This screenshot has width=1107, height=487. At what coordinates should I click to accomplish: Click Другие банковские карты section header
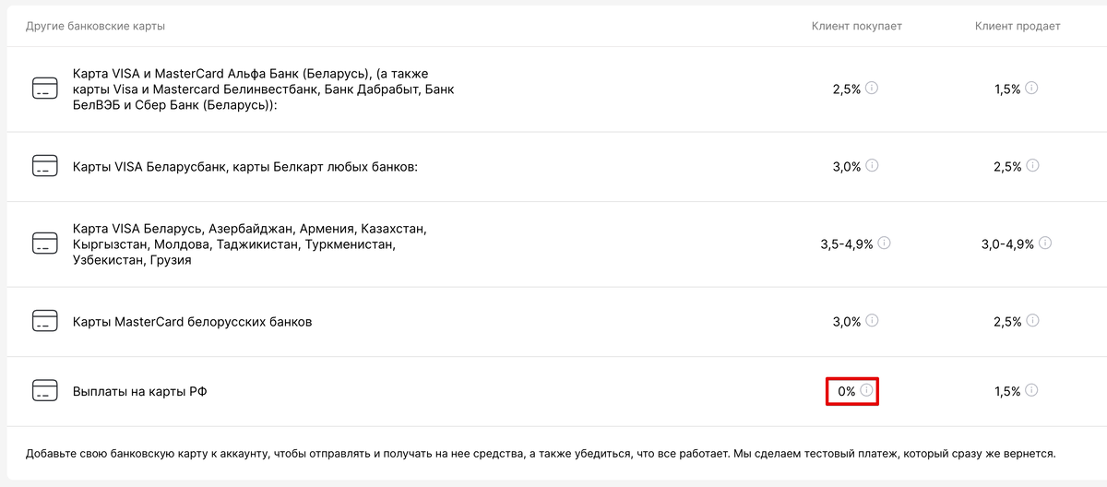96,26
